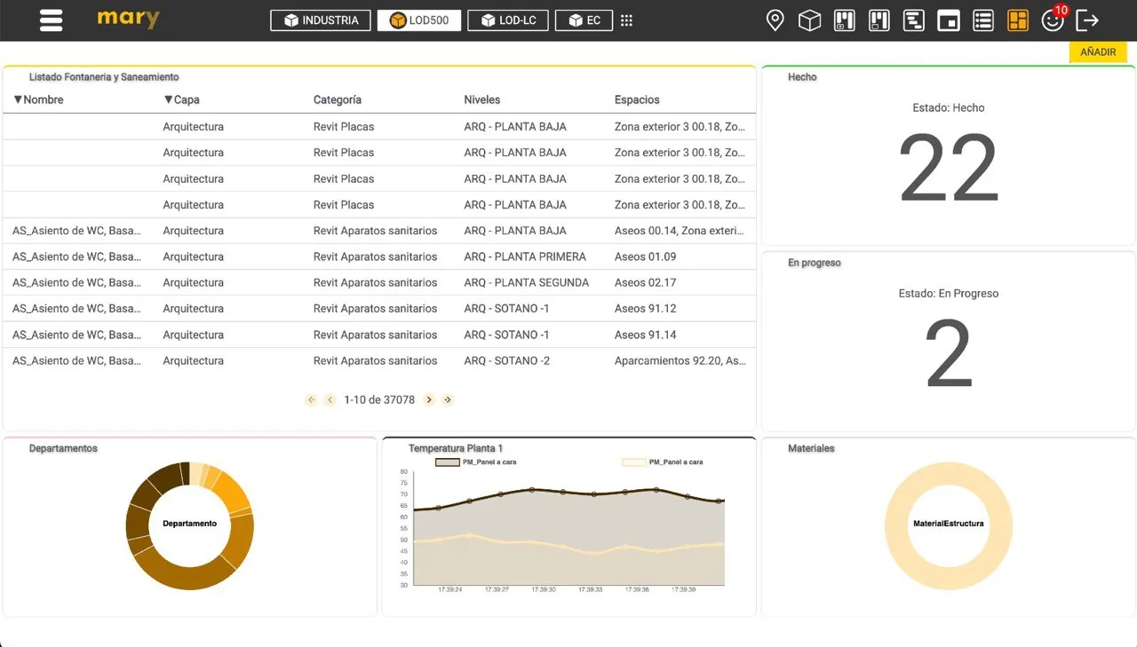Viewport: 1137px width, 647px height.
Task: Toggle the light PM_Panel a cara legend series
Action: (x=663, y=462)
